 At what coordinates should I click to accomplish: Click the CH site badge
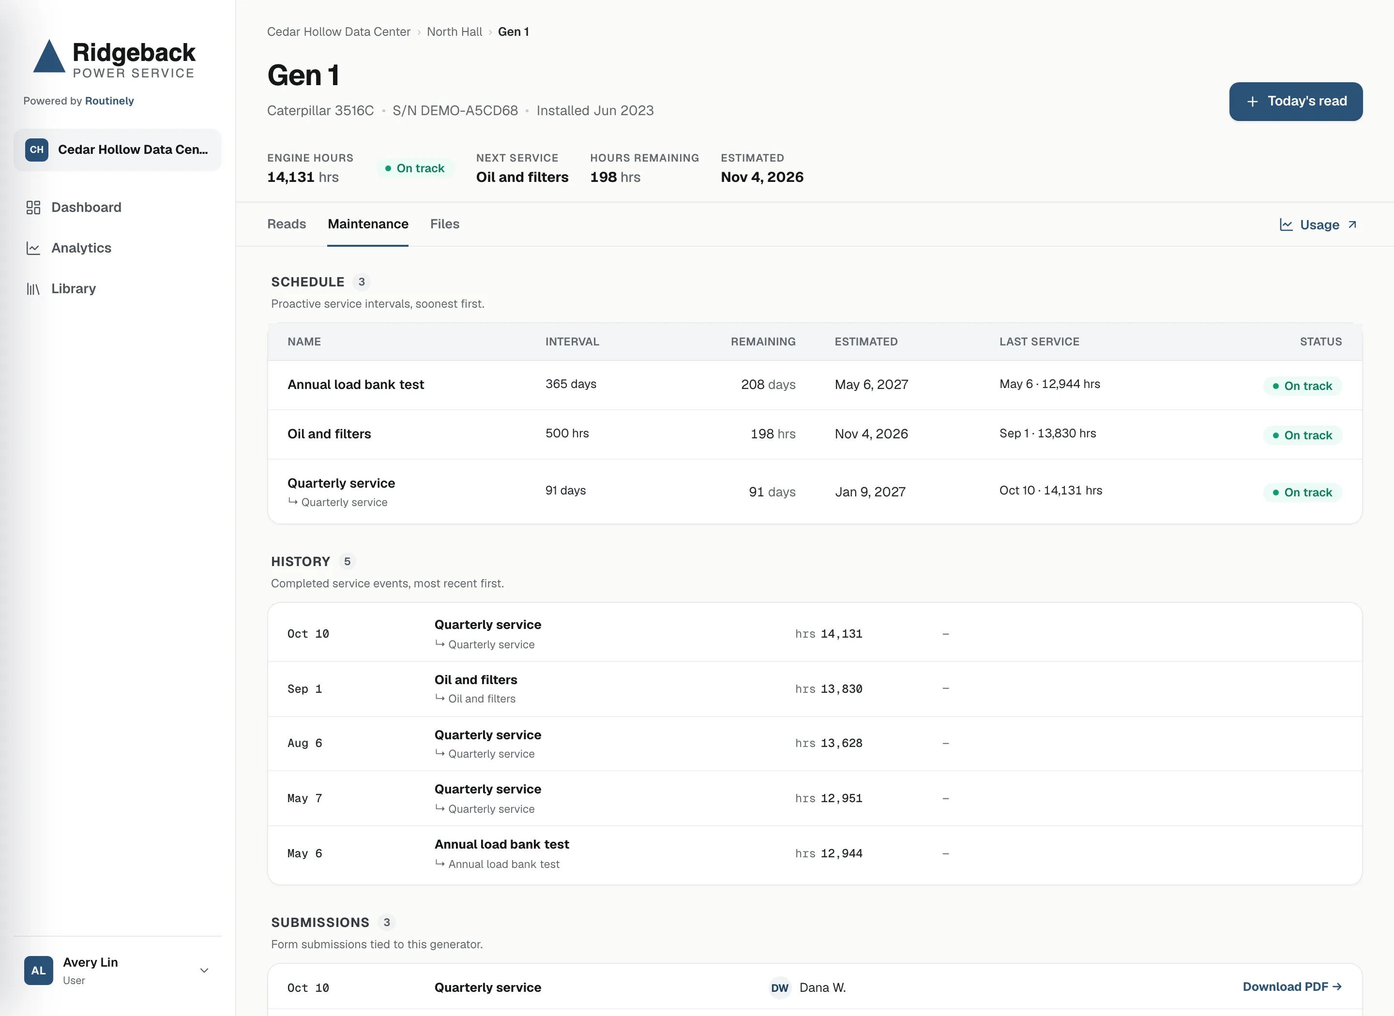(x=37, y=149)
